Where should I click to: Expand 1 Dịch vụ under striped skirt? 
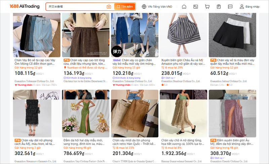click(168, 78)
